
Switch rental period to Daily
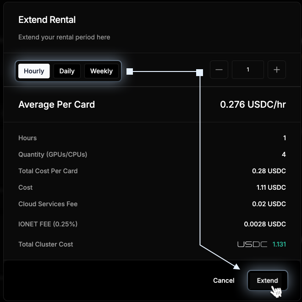67,71
